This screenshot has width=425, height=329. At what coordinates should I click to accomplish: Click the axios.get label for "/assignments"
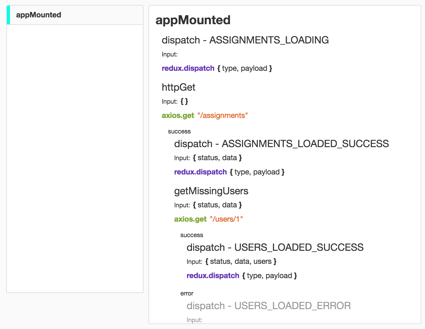coord(178,115)
